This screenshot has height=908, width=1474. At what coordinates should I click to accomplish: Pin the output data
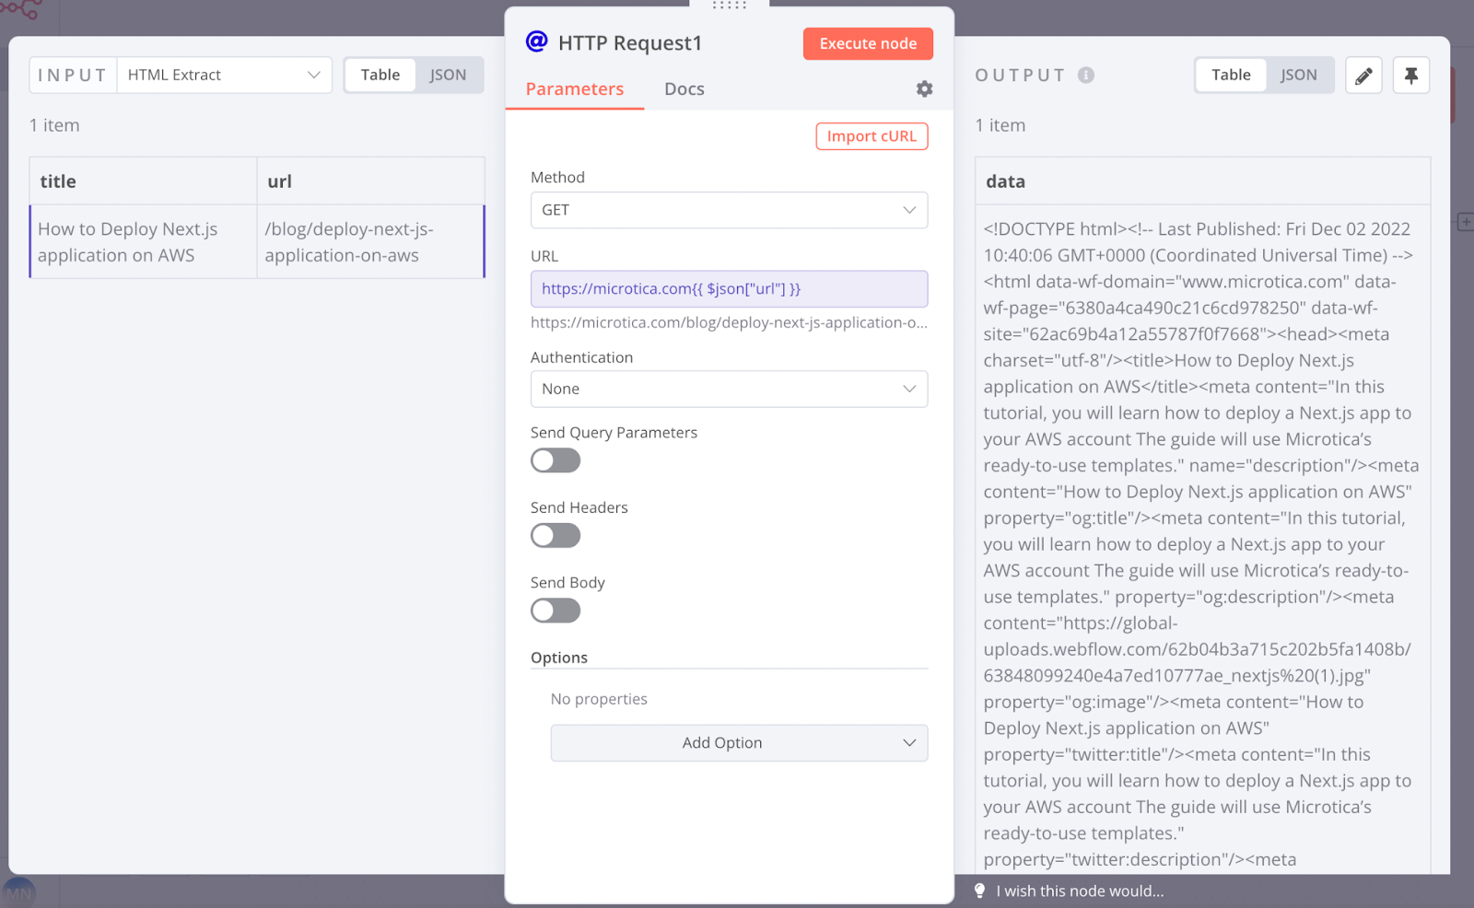tap(1410, 76)
